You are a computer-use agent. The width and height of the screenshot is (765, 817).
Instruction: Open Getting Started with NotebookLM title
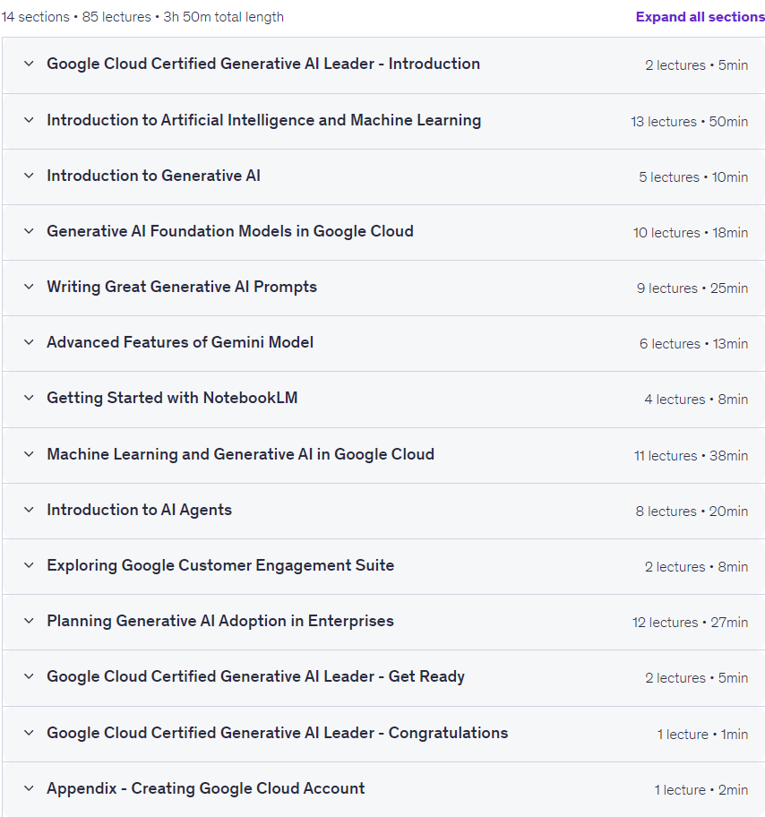tap(172, 398)
